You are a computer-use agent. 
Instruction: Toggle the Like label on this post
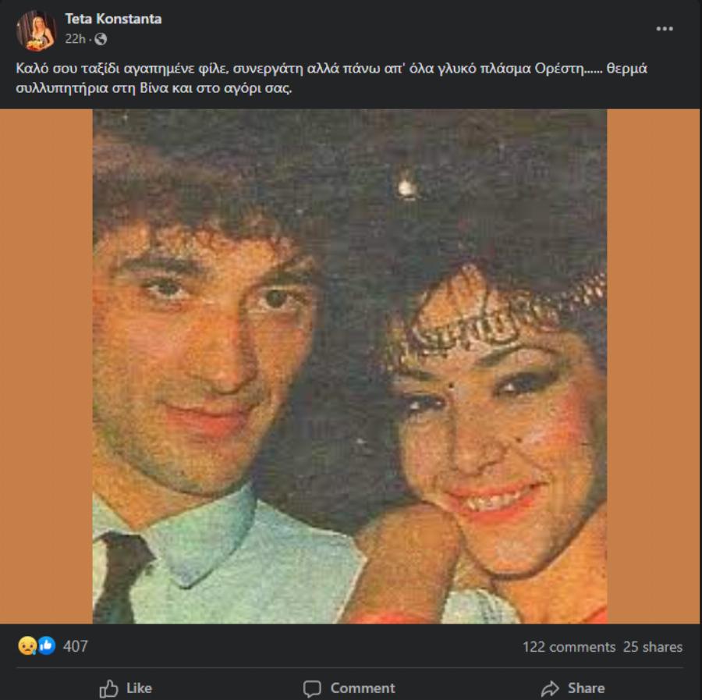139,688
